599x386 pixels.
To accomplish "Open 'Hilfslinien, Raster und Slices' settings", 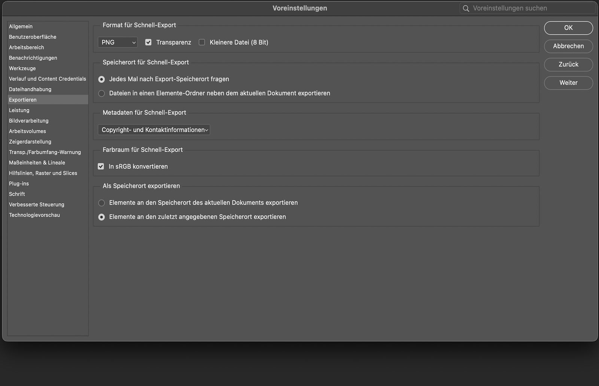I will point(43,173).
